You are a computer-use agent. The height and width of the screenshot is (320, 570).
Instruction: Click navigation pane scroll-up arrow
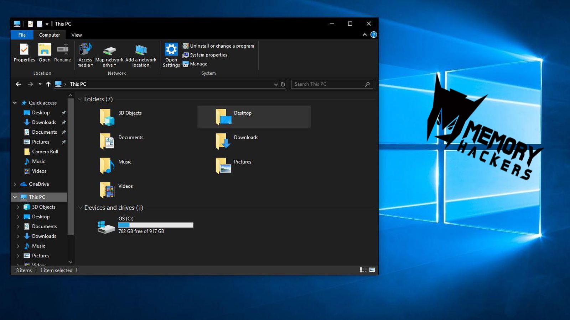click(x=71, y=95)
